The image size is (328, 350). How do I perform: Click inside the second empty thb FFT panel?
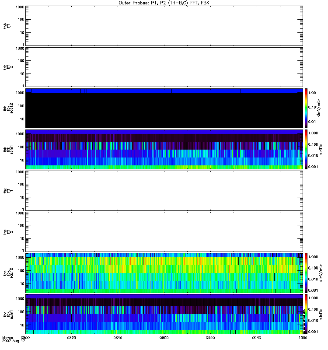click(x=164, y=66)
